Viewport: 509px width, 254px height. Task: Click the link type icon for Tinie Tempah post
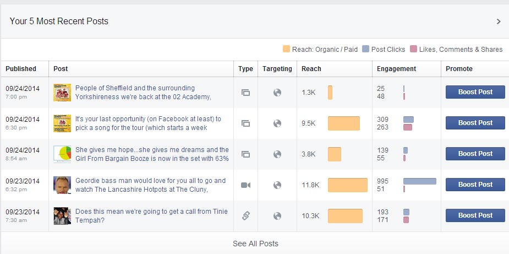pyautogui.click(x=245, y=216)
